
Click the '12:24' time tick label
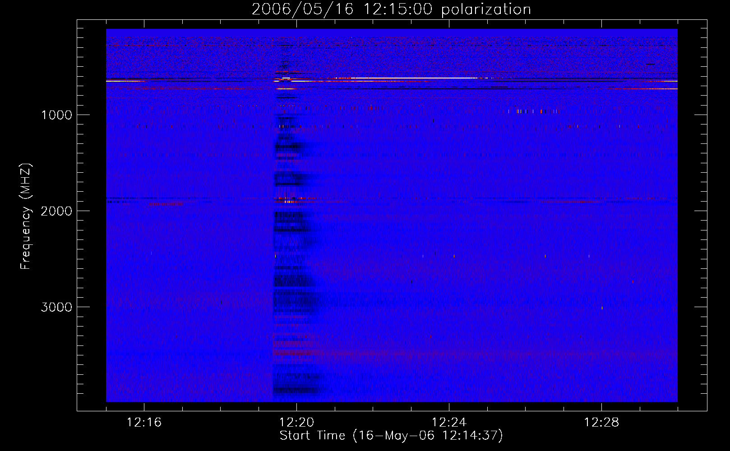coord(449,423)
